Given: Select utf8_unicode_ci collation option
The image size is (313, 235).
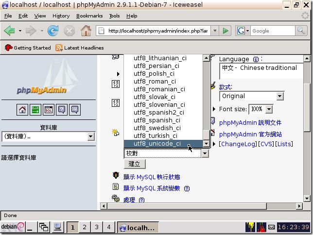Looking at the screenshot, I should pos(163,144).
